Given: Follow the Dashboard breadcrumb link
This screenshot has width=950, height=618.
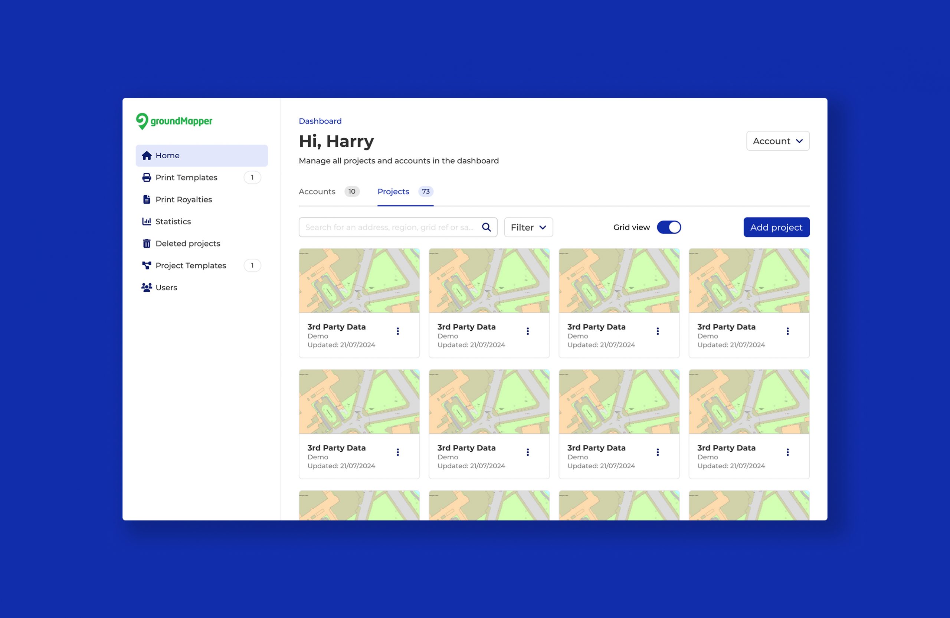Looking at the screenshot, I should pyautogui.click(x=320, y=121).
